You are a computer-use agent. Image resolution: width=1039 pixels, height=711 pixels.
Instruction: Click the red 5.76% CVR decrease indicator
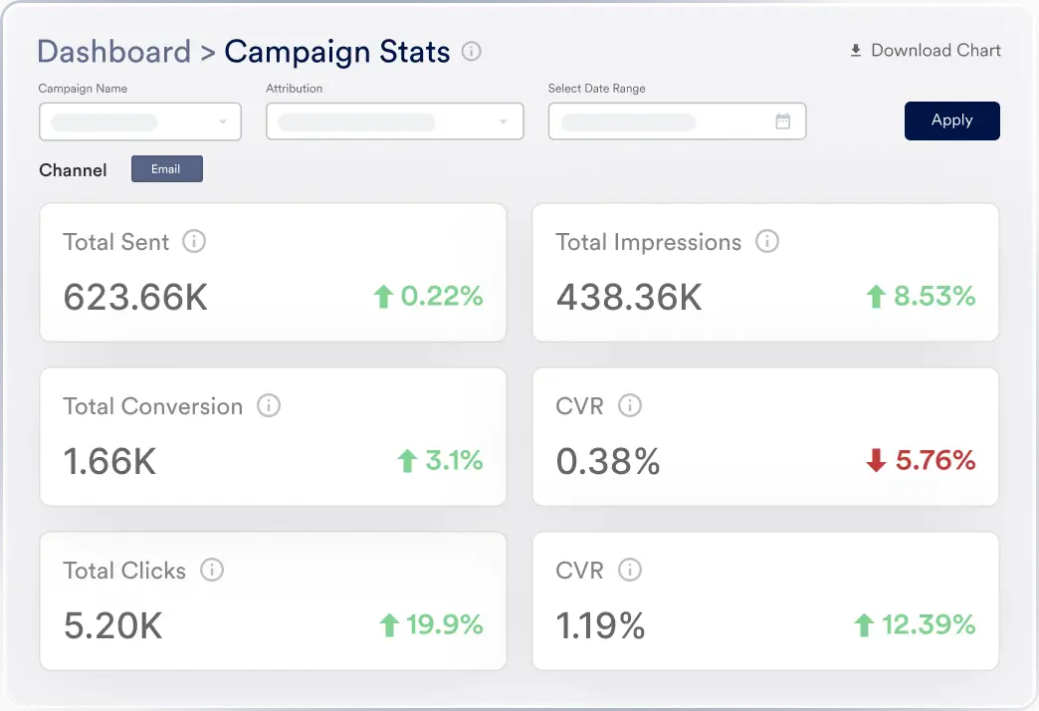tap(921, 461)
